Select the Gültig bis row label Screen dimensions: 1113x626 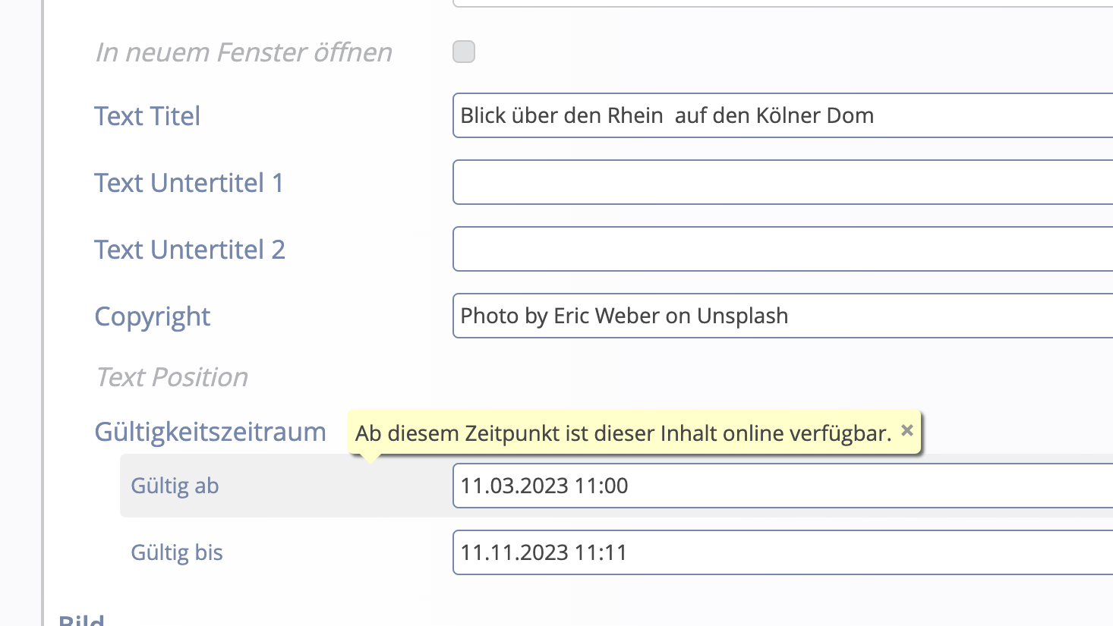[177, 552]
